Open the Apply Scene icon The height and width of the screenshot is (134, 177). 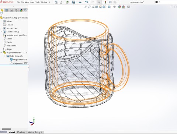click(x=124, y=7)
